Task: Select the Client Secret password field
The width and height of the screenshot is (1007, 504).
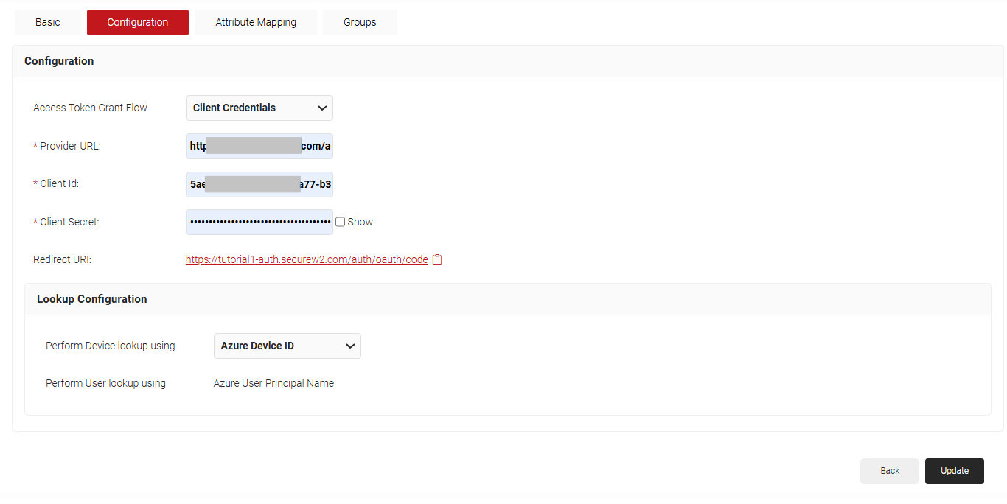Action: (x=259, y=222)
